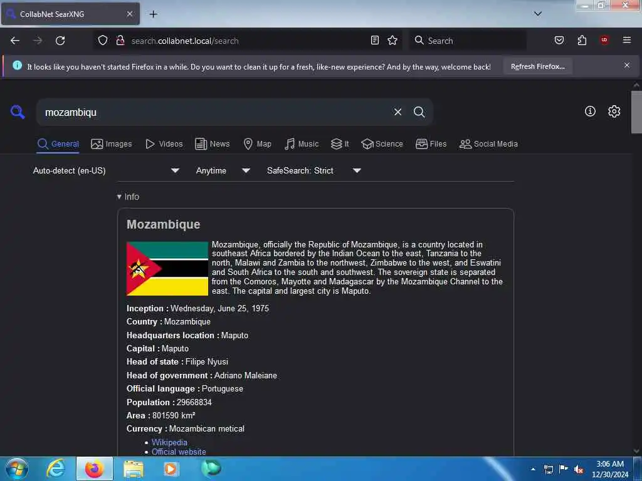Click the network tray icon
The image size is (642, 481).
point(549,469)
